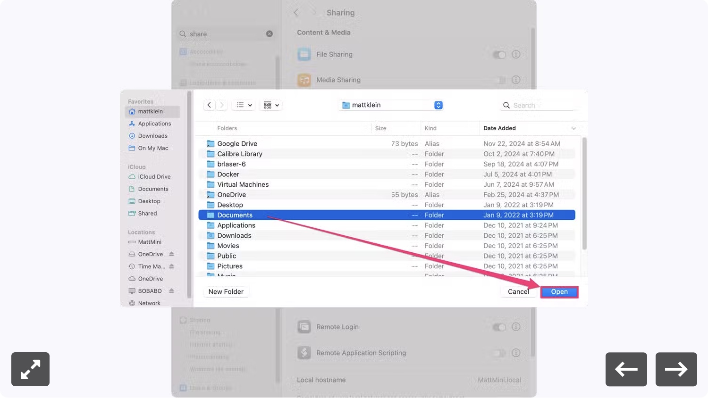The width and height of the screenshot is (708, 398).
Task: Select the Calibre Library folder
Action: 387,154
